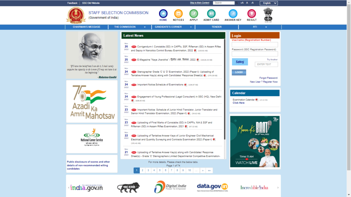
Task: Select news page 1
Action: (x=136, y=170)
